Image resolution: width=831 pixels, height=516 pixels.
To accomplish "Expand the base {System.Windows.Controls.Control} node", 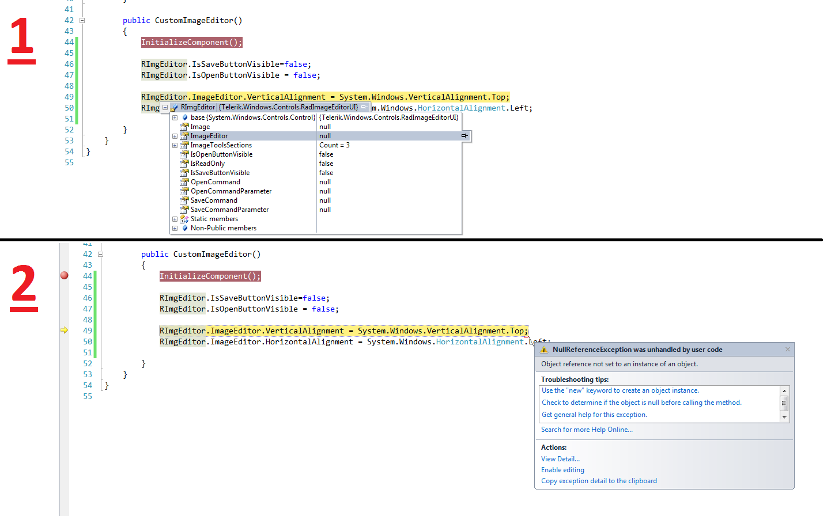I will [175, 117].
